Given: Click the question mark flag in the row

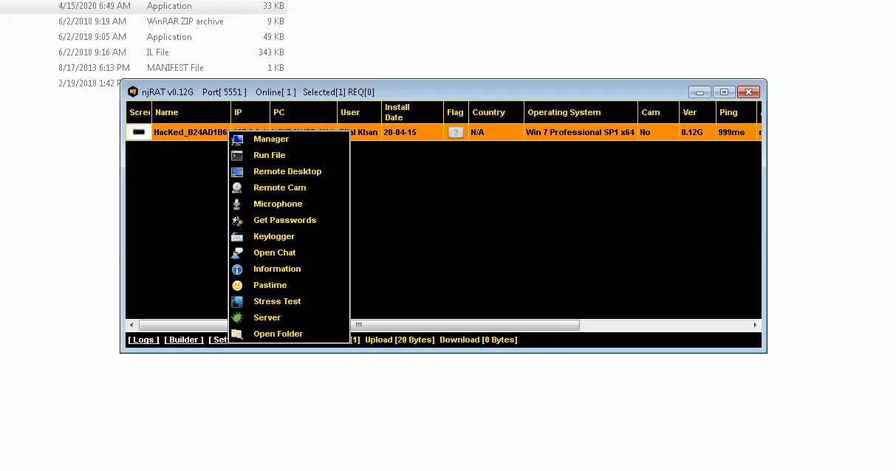Looking at the screenshot, I should coord(456,133).
